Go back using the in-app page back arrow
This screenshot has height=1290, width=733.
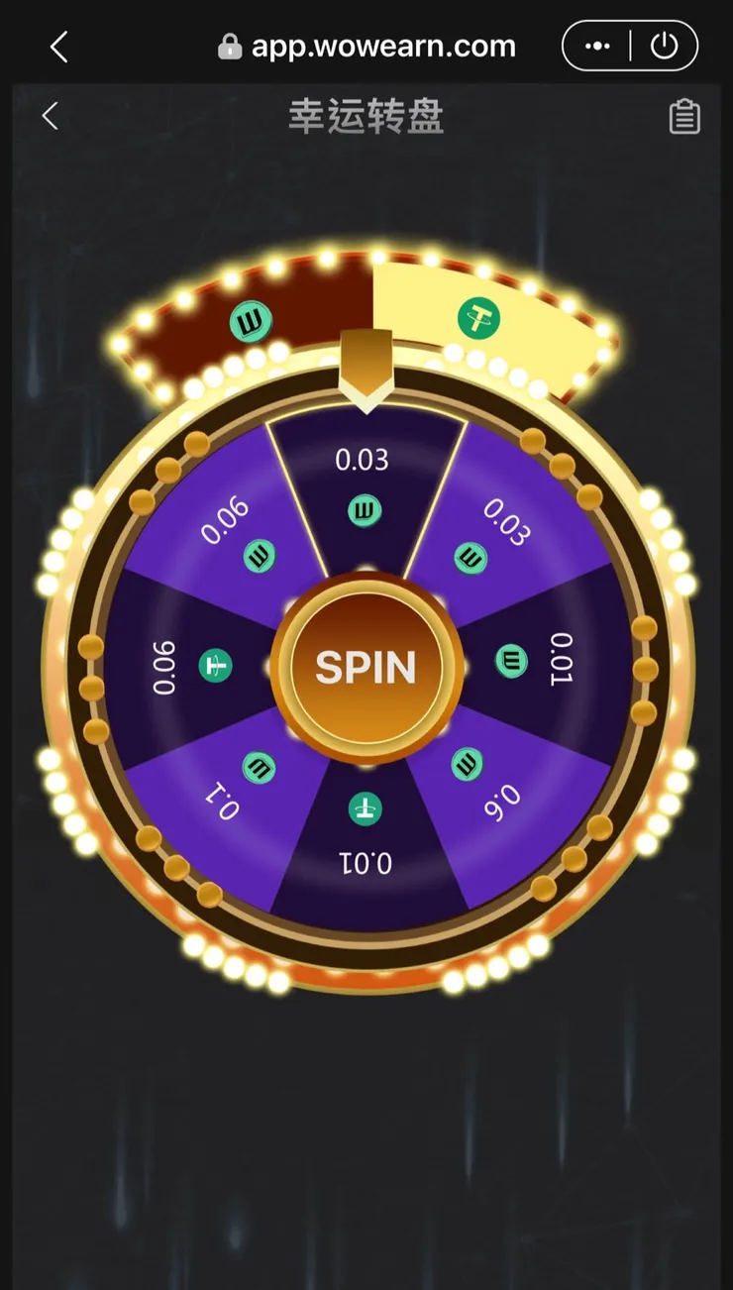pyautogui.click(x=51, y=116)
